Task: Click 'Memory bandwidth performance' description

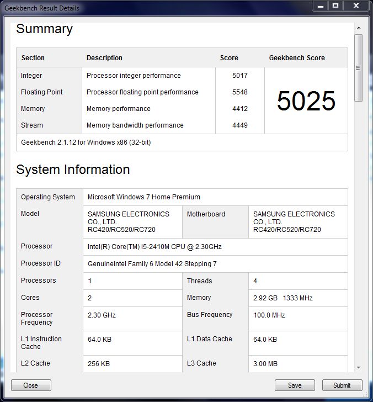Action: coord(135,125)
